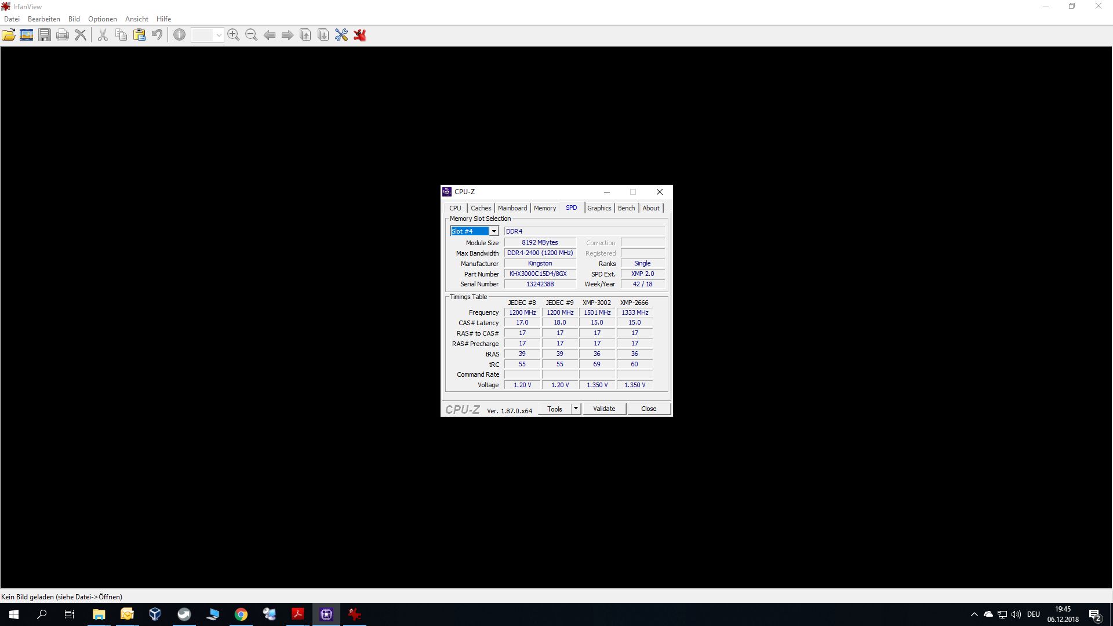1113x626 pixels.
Task: Click the slideshow filmstrip icon
Action: point(27,35)
